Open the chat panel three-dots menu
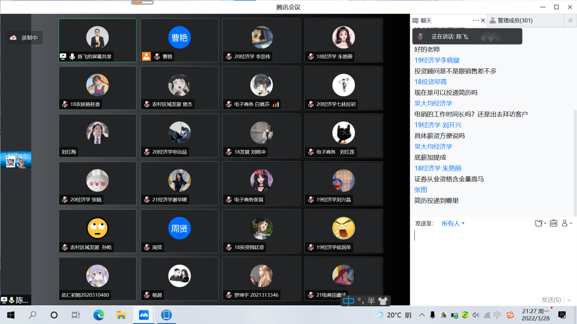 tap(476, 20)
